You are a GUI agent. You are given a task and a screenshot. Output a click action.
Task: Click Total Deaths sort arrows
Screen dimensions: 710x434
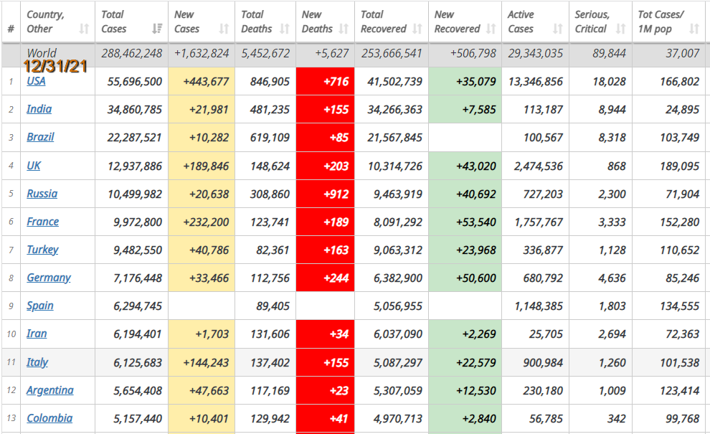[x=285, y=29]
